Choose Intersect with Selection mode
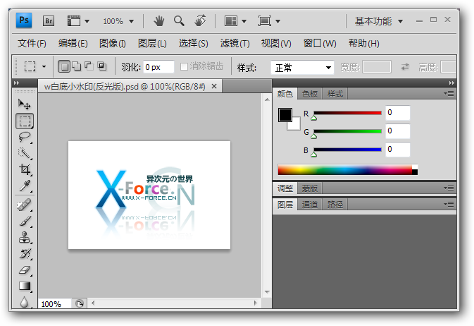This screenshot has height=326, width=474. pos(102,66)
